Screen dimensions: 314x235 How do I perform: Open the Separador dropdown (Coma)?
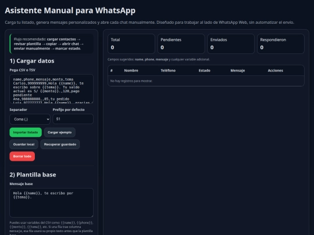click(x=30, y=119)
